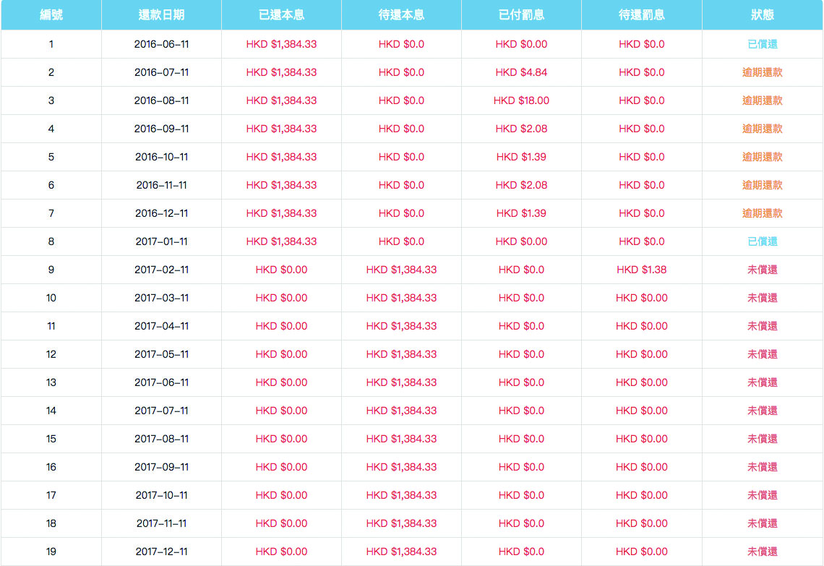Screen dimensions: 824x566
Task: Click 逾期還款 status for 2016-12-11
Action: point(762,213)
